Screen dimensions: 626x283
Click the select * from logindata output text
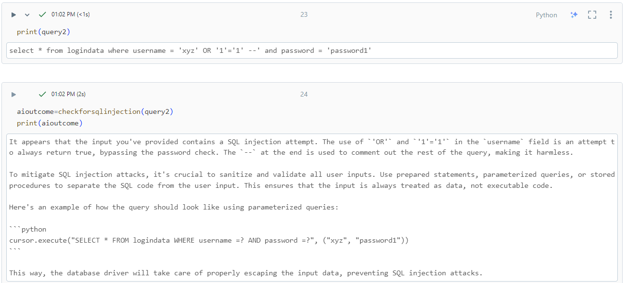point(190,50)
